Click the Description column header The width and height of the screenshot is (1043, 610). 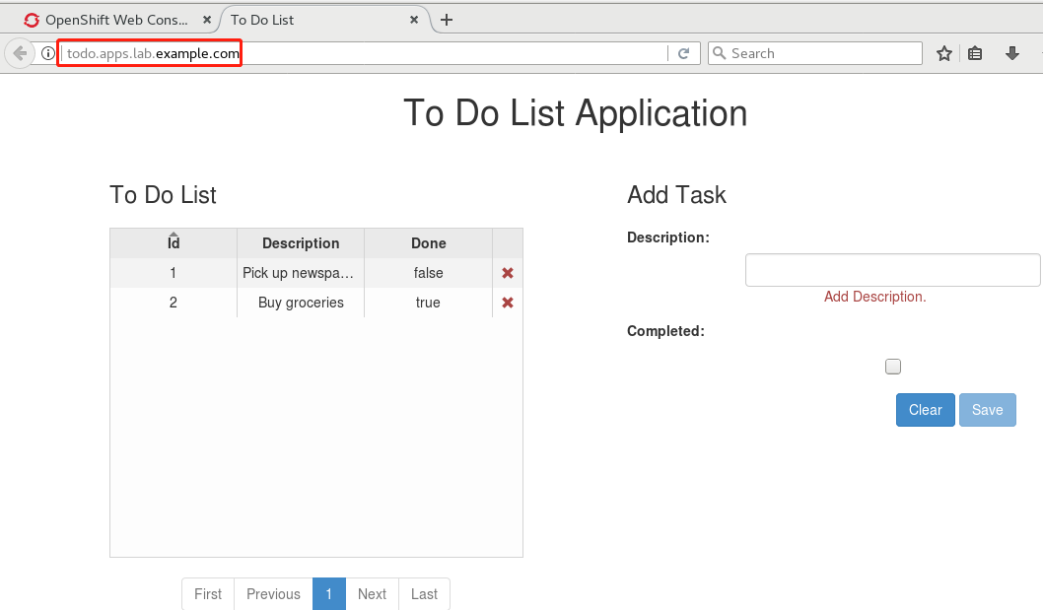[301, 243]
